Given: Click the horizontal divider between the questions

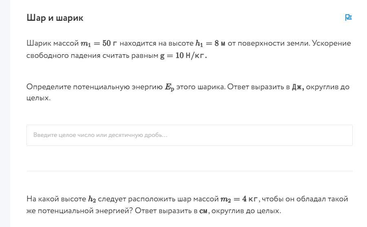Looking at the screenshot, I should tap(189, 171).
